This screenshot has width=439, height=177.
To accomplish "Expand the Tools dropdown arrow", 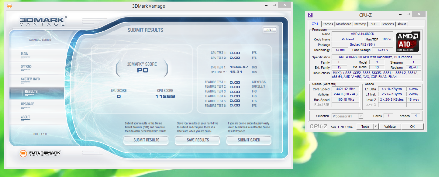I will (x=376, y=127).
